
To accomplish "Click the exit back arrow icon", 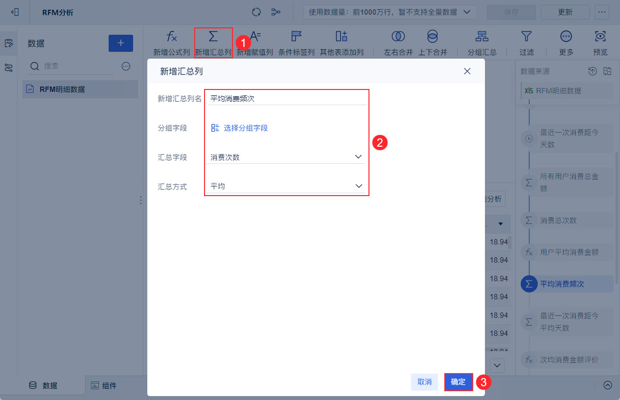I will point(15,12).
